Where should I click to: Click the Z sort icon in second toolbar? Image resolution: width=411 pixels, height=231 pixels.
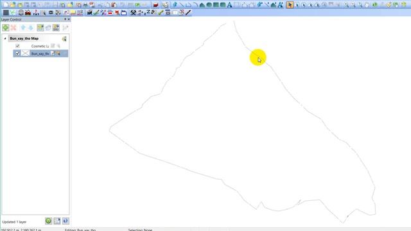point(148,12)
